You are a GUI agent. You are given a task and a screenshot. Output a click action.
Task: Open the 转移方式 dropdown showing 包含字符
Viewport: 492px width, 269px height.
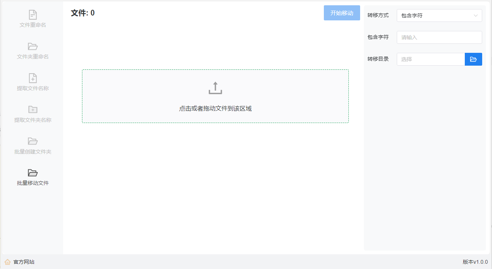click(x=435, y=15)
